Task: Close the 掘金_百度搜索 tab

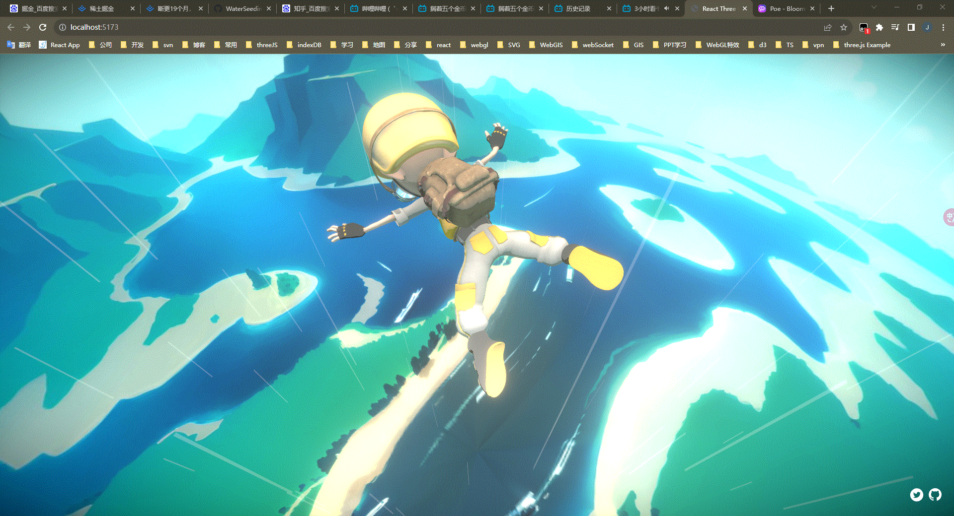Action: 65,8
